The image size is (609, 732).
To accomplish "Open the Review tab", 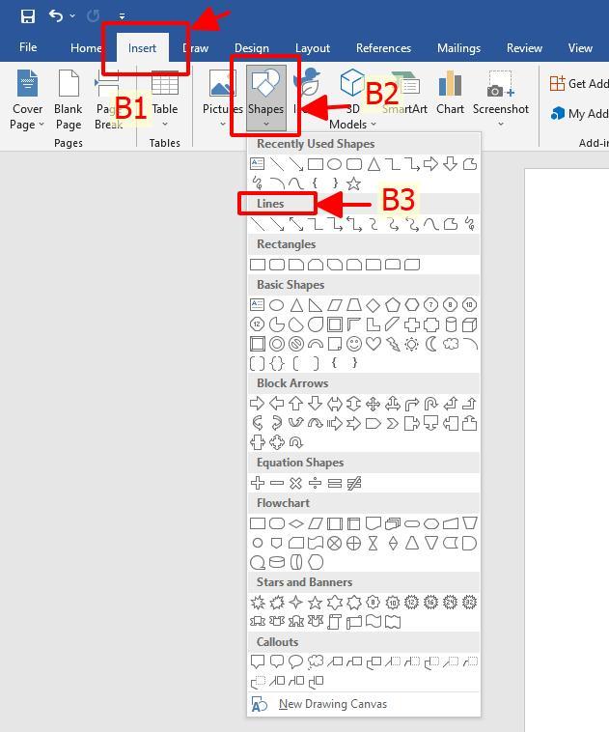I will (524, 48).
